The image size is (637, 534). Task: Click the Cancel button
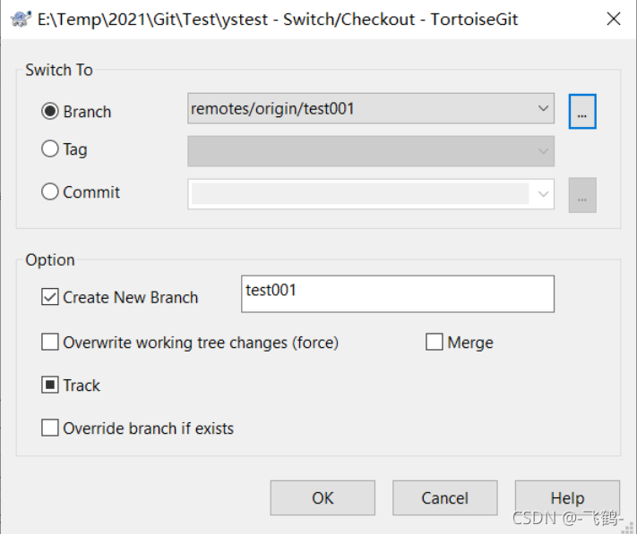445,498
